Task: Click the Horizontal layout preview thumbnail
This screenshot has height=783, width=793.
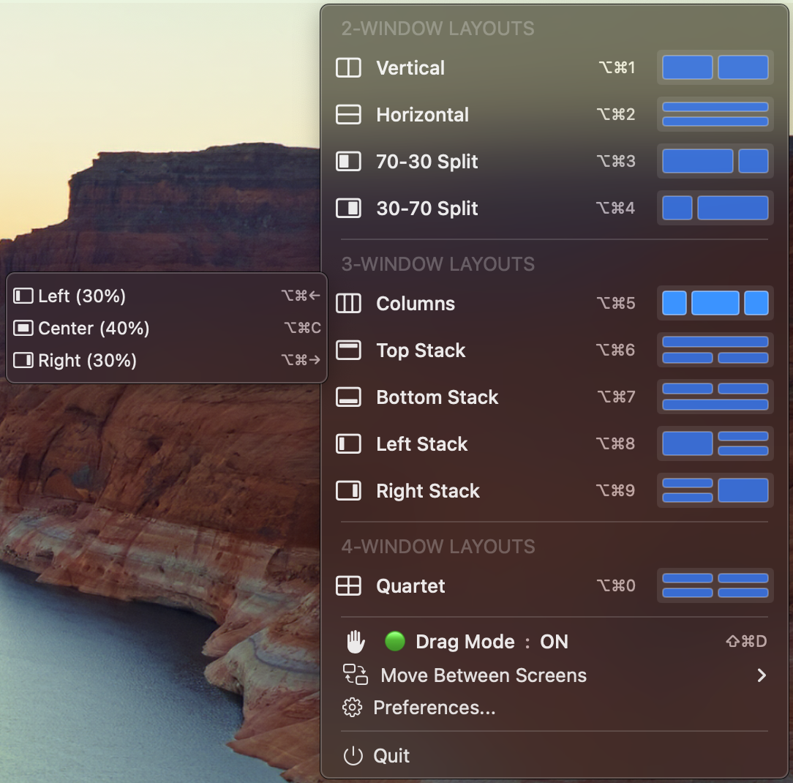Action: tap(715, 114)
